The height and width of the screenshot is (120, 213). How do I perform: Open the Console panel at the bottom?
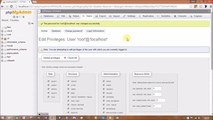pos(43,114)
